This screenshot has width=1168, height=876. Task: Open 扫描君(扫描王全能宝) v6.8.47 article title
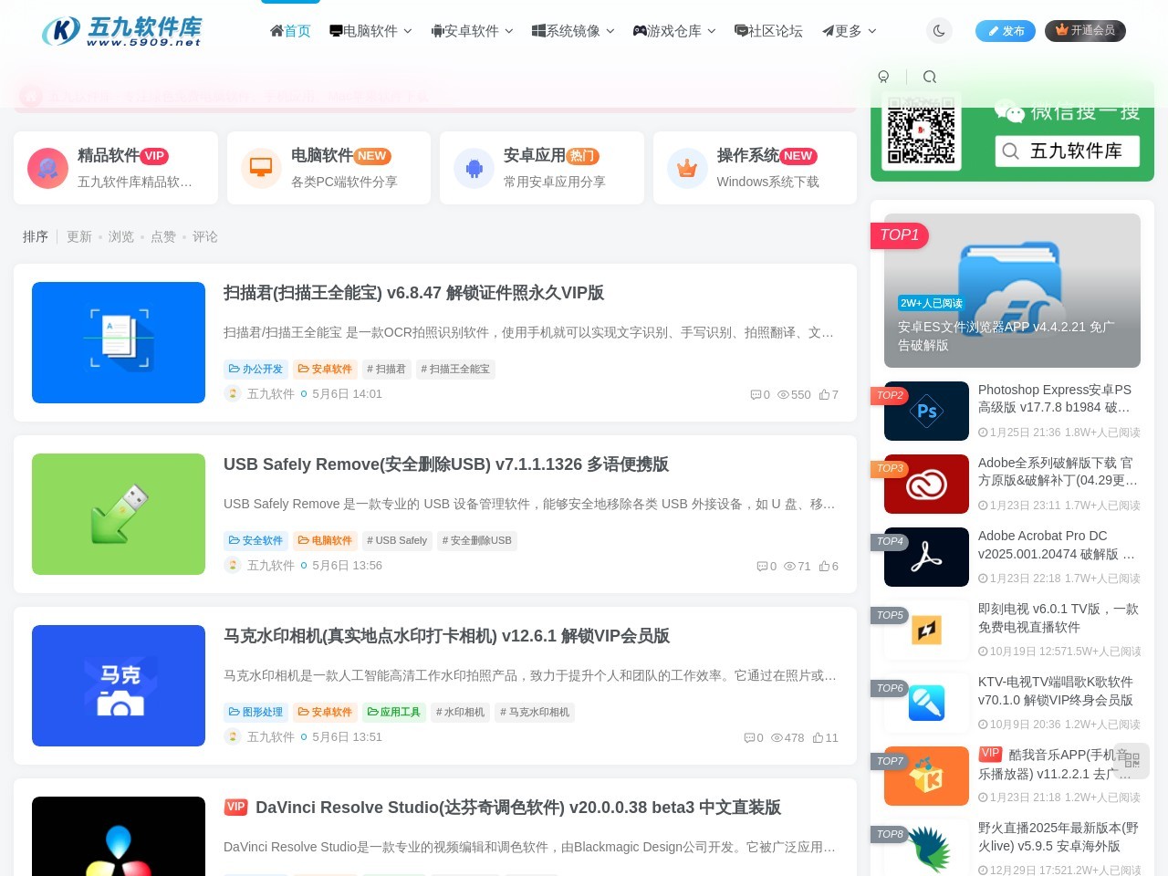(413, 293)
